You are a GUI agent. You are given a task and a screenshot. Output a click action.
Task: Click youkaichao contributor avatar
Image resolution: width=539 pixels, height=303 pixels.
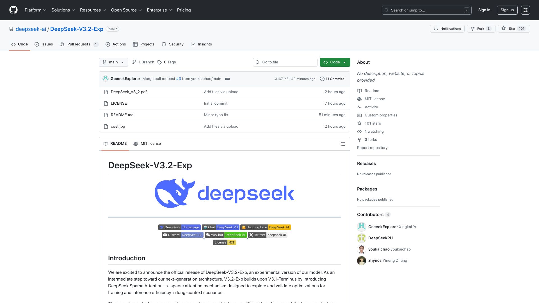[x=362, y=249]
